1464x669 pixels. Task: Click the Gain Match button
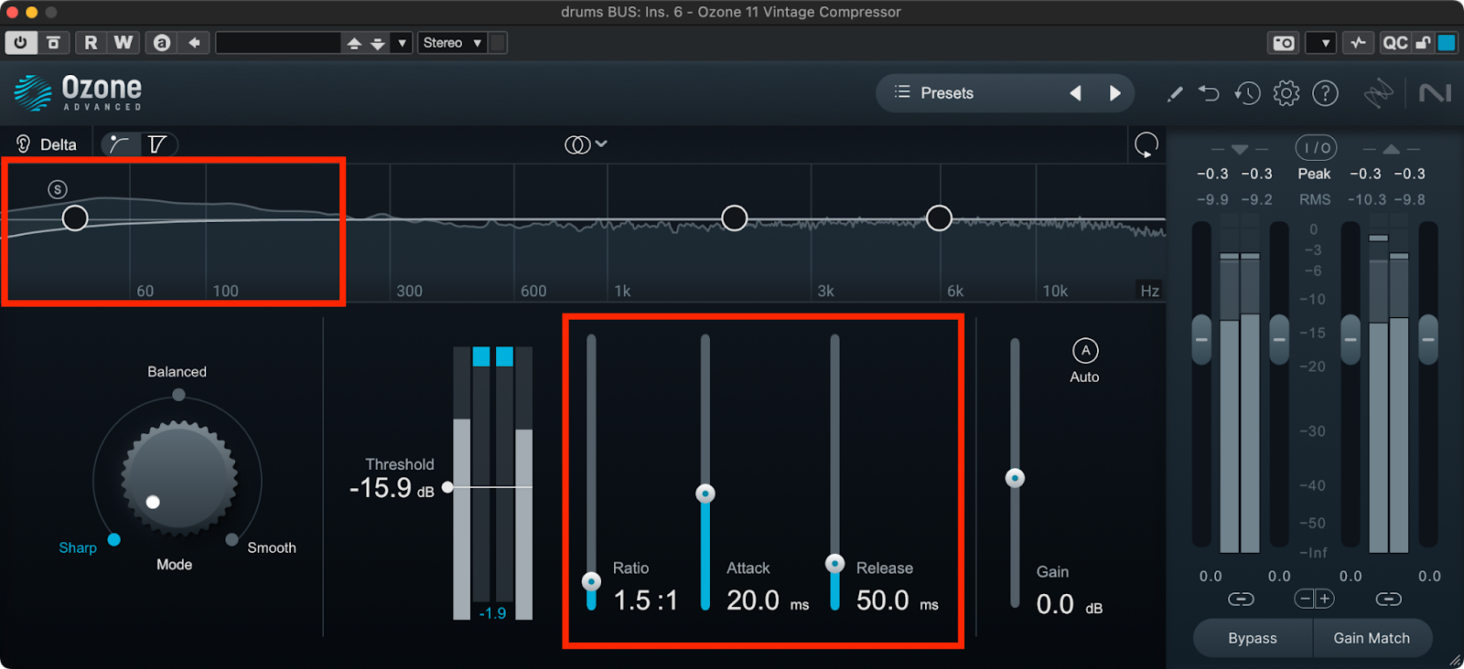coord(1371,638)
